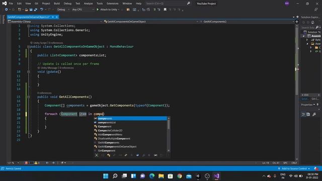Open the Build menu
This screenshot has width=322, height=181.
tap(57, 4)
